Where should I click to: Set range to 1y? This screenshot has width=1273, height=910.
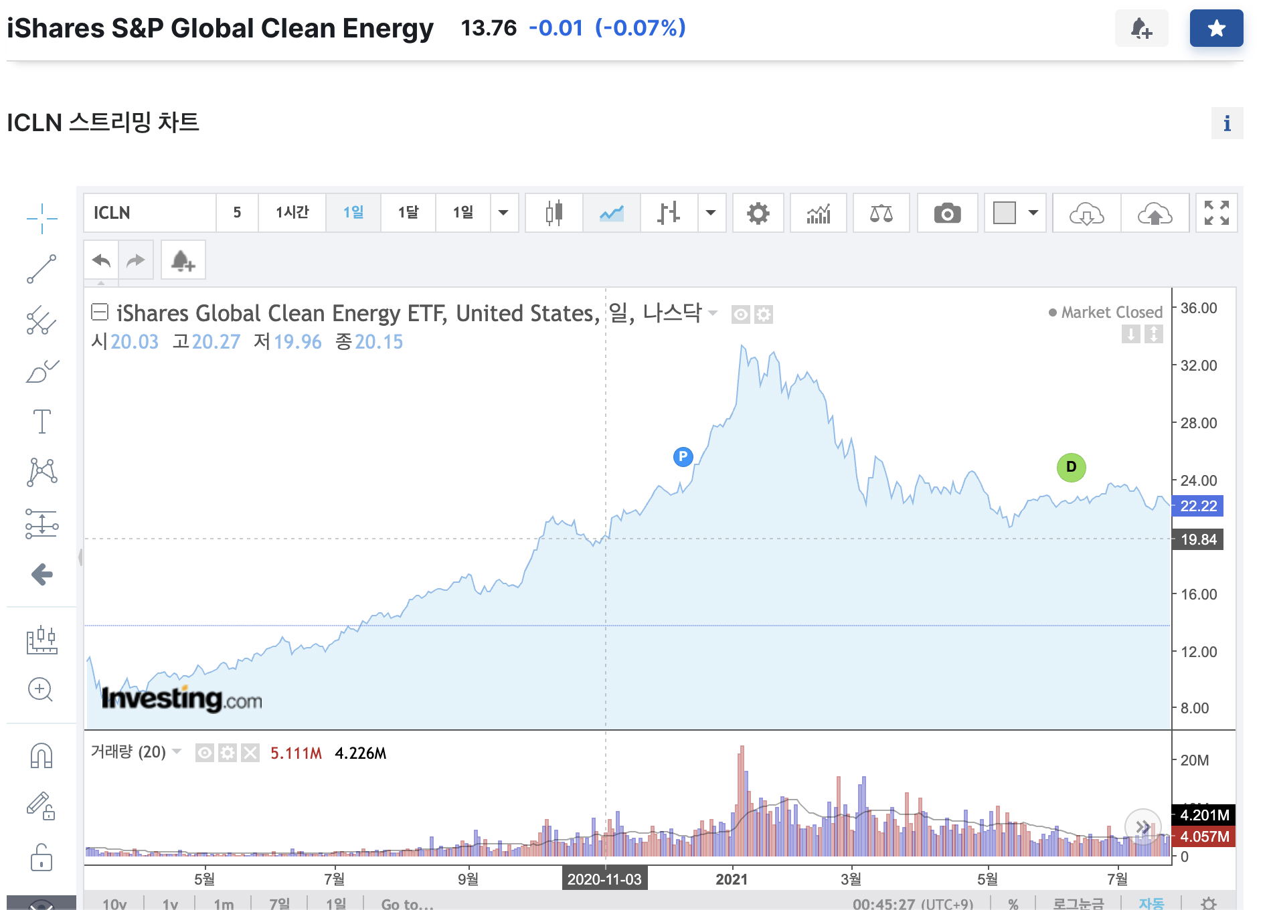[170, 903]
